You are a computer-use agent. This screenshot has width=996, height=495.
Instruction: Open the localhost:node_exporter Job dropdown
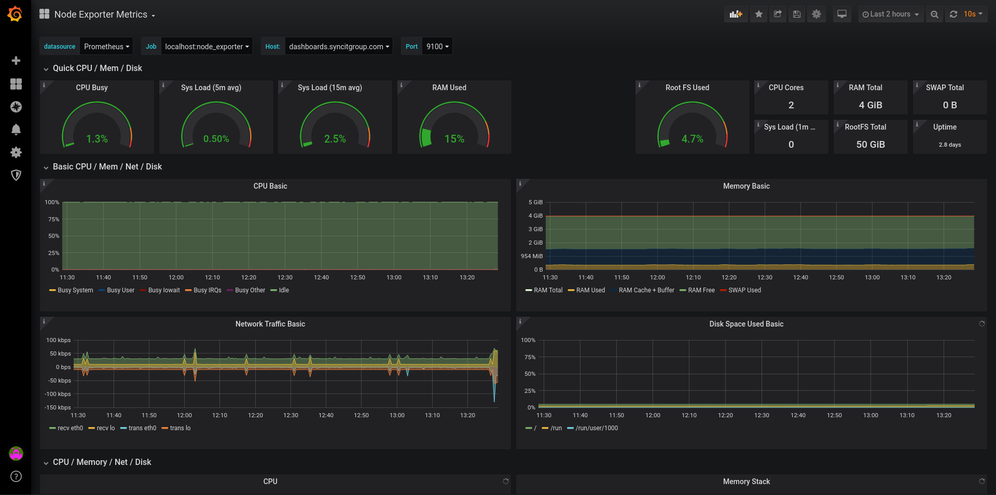point(207,47)
